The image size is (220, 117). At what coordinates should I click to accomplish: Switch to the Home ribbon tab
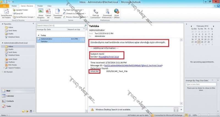tap(14, 6)
